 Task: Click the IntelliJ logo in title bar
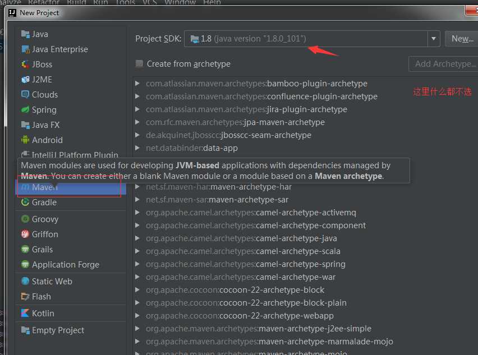click(x=12, y=13)
